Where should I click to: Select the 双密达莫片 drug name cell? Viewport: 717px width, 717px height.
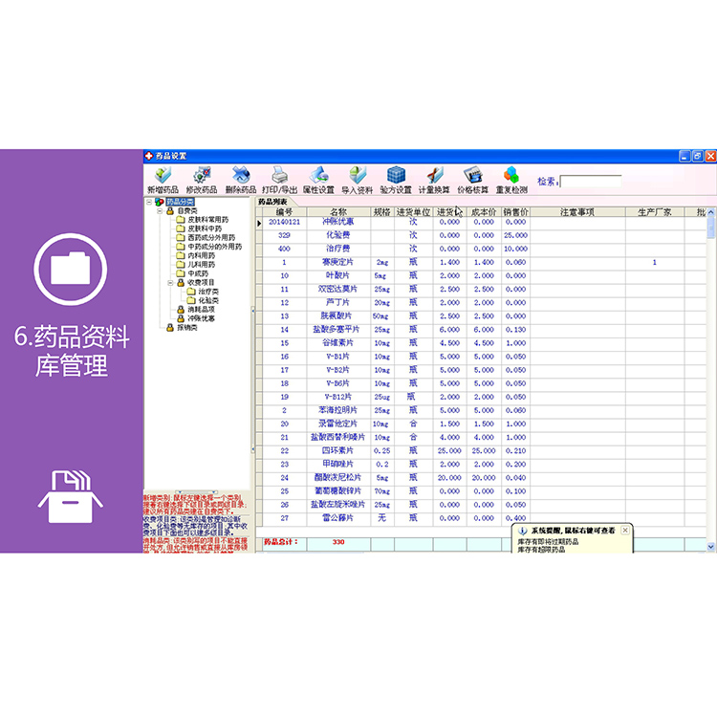click(x=338, y=290)
